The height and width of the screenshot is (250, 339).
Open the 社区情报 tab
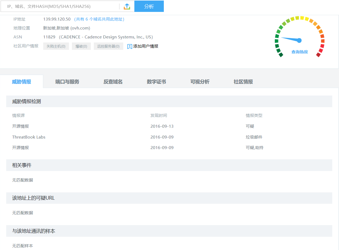[x=243, y=82]
